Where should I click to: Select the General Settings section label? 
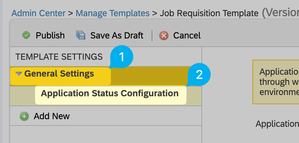tap(59, 74)
